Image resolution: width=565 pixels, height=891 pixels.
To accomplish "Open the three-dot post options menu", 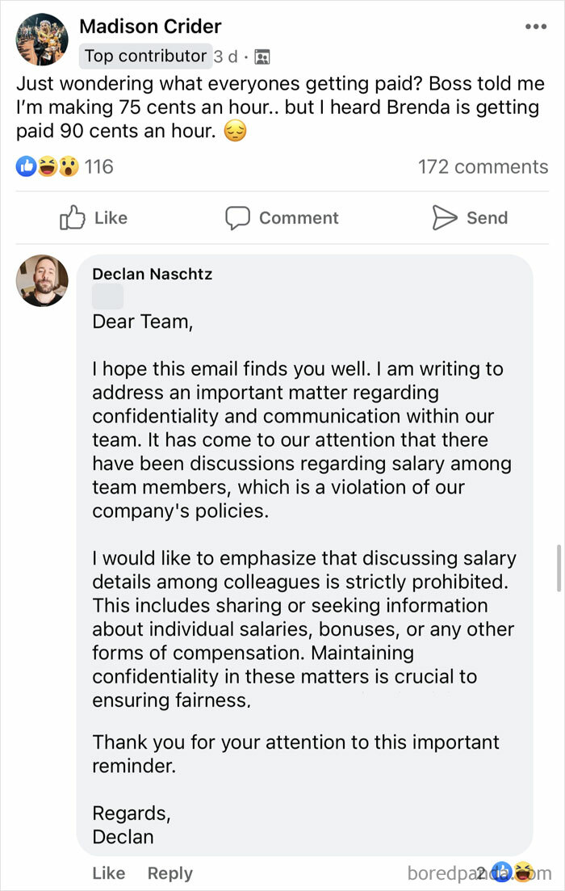I will point(535,26).
